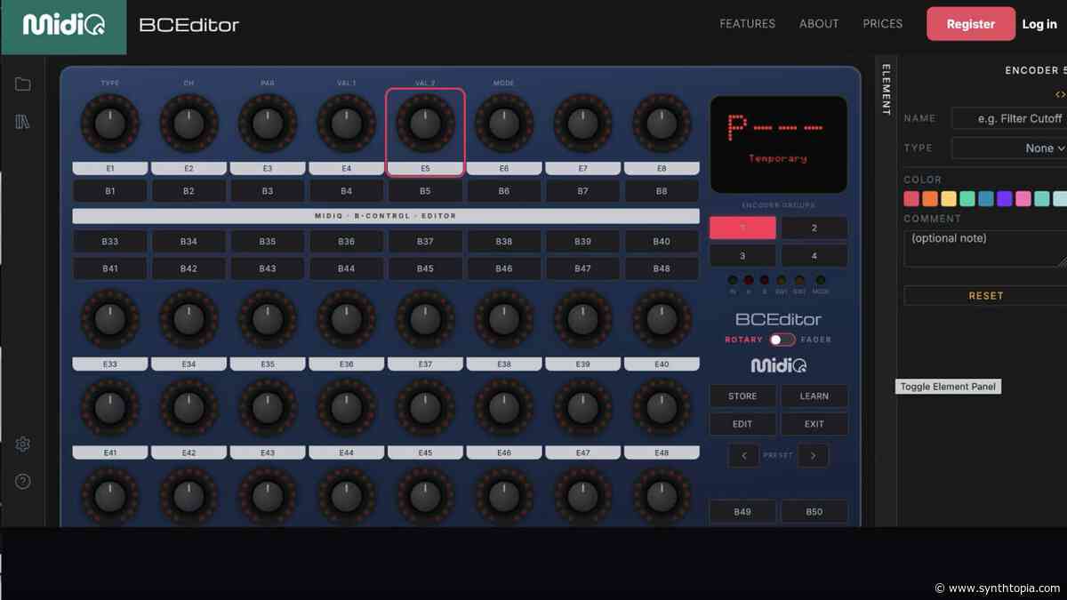Select encoder knob E41
This screenshot has height=600, width=1067.
[110, 408]
